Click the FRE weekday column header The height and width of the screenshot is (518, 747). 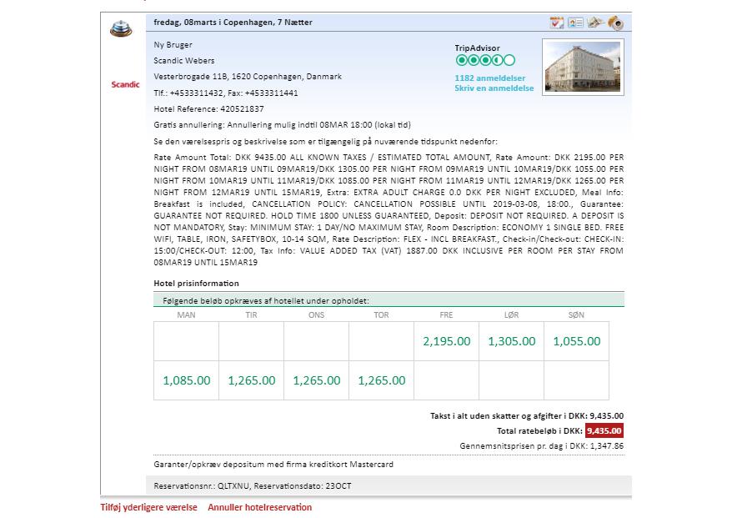point(446,315)
